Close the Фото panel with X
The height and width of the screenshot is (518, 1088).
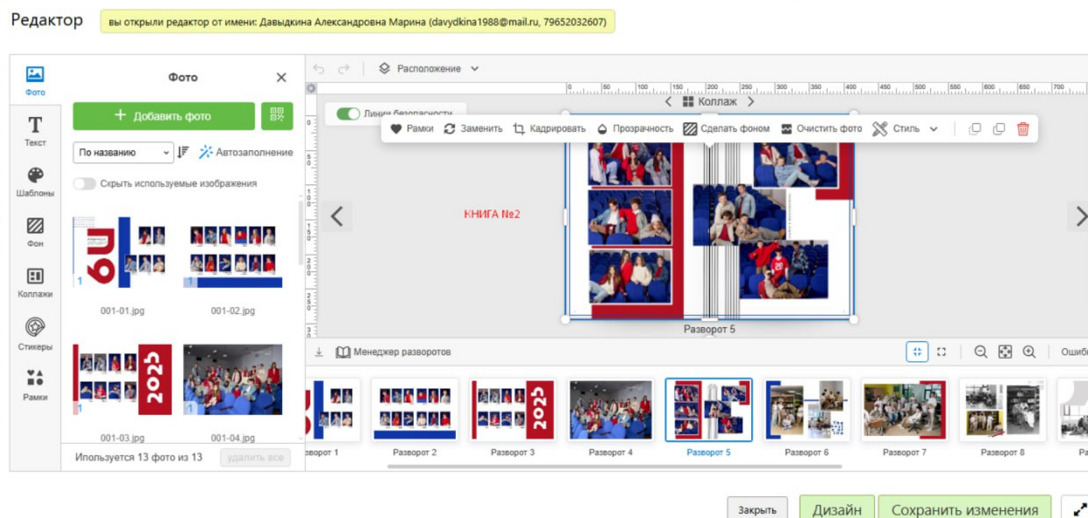click(x=281, y=78)
